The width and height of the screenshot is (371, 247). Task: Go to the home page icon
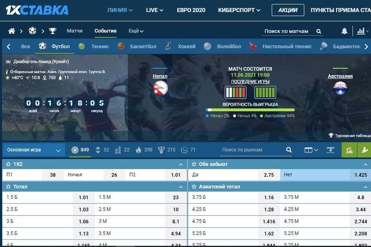(11, 31)
